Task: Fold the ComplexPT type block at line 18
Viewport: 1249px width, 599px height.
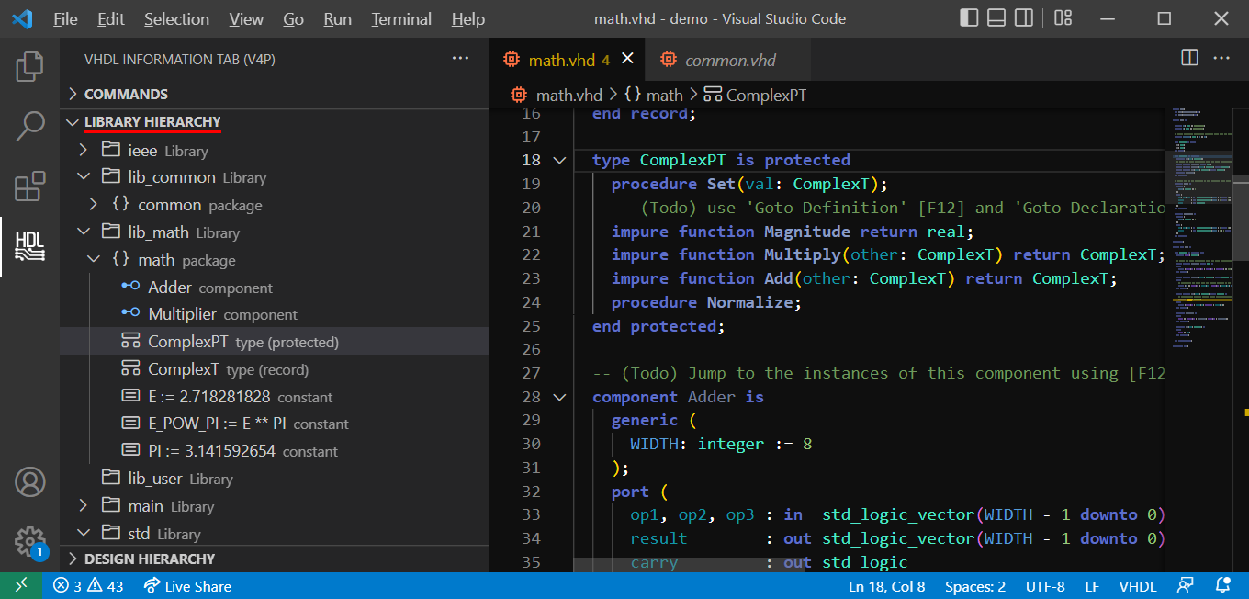Action: [x=559, y=161]
